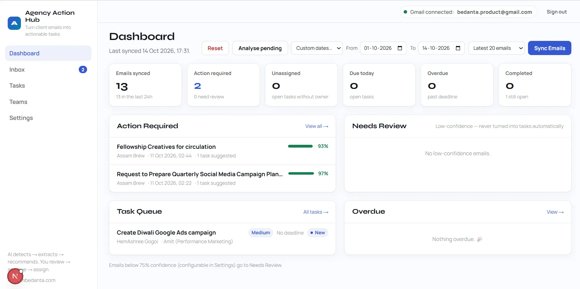Open Inbox from the sidebar
This screenshot has height=289, width=580.
tap(48, 69)
